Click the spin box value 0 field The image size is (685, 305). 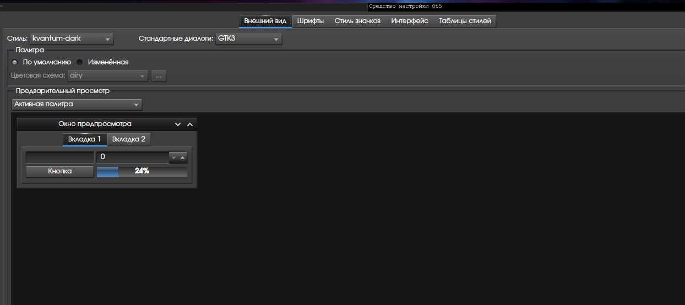click(x=132, y=157)
